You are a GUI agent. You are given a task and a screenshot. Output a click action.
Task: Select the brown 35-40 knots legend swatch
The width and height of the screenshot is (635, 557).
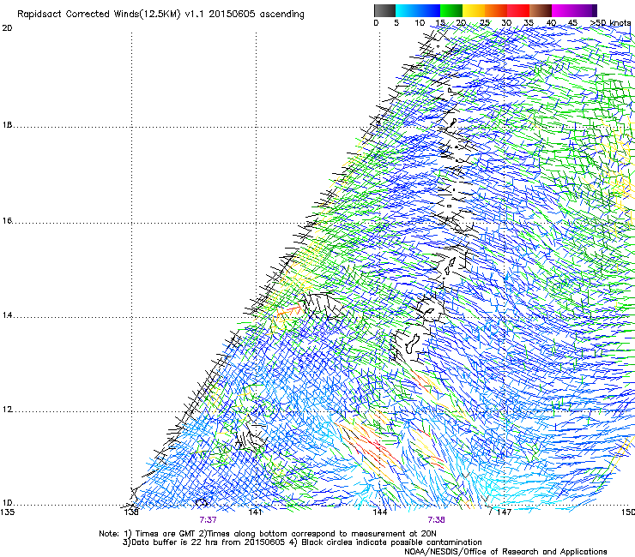(x=541, y=10)
